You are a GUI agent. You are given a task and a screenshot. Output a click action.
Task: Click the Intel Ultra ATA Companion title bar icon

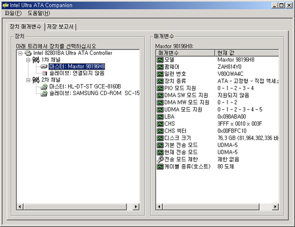point(5,5)
